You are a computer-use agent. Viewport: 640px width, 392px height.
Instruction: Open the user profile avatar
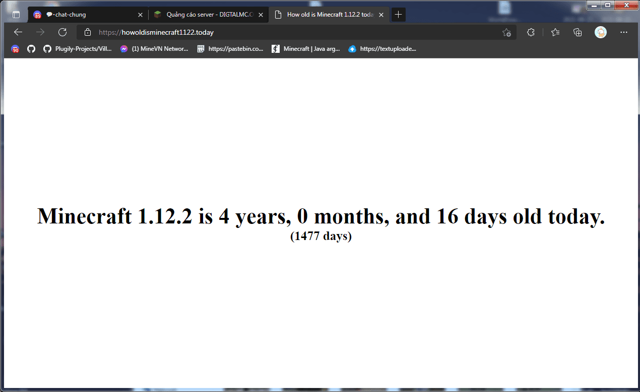(601, 32)
